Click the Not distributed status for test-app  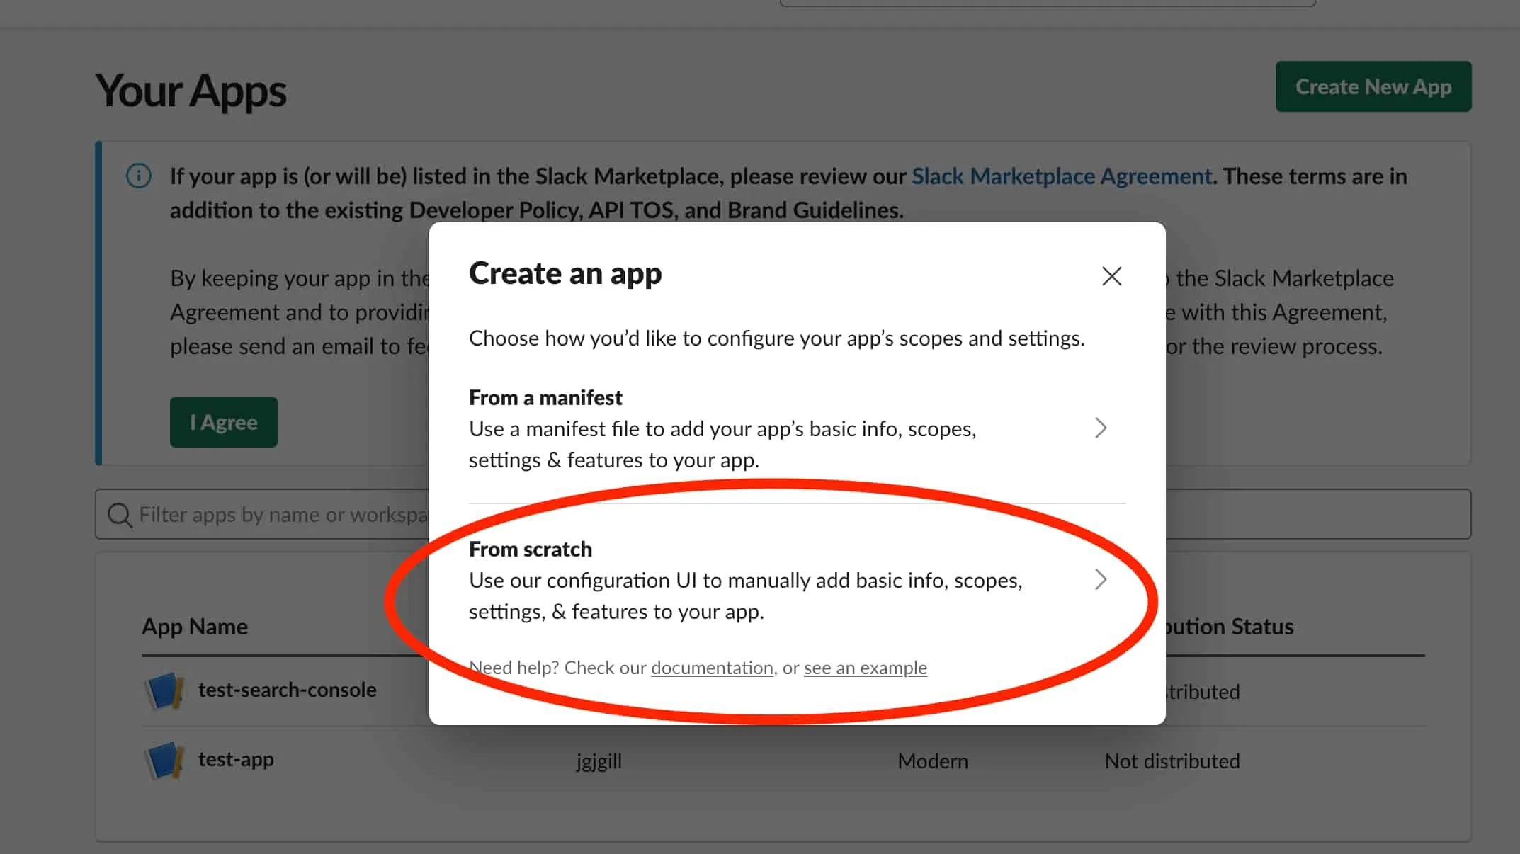1172,761
